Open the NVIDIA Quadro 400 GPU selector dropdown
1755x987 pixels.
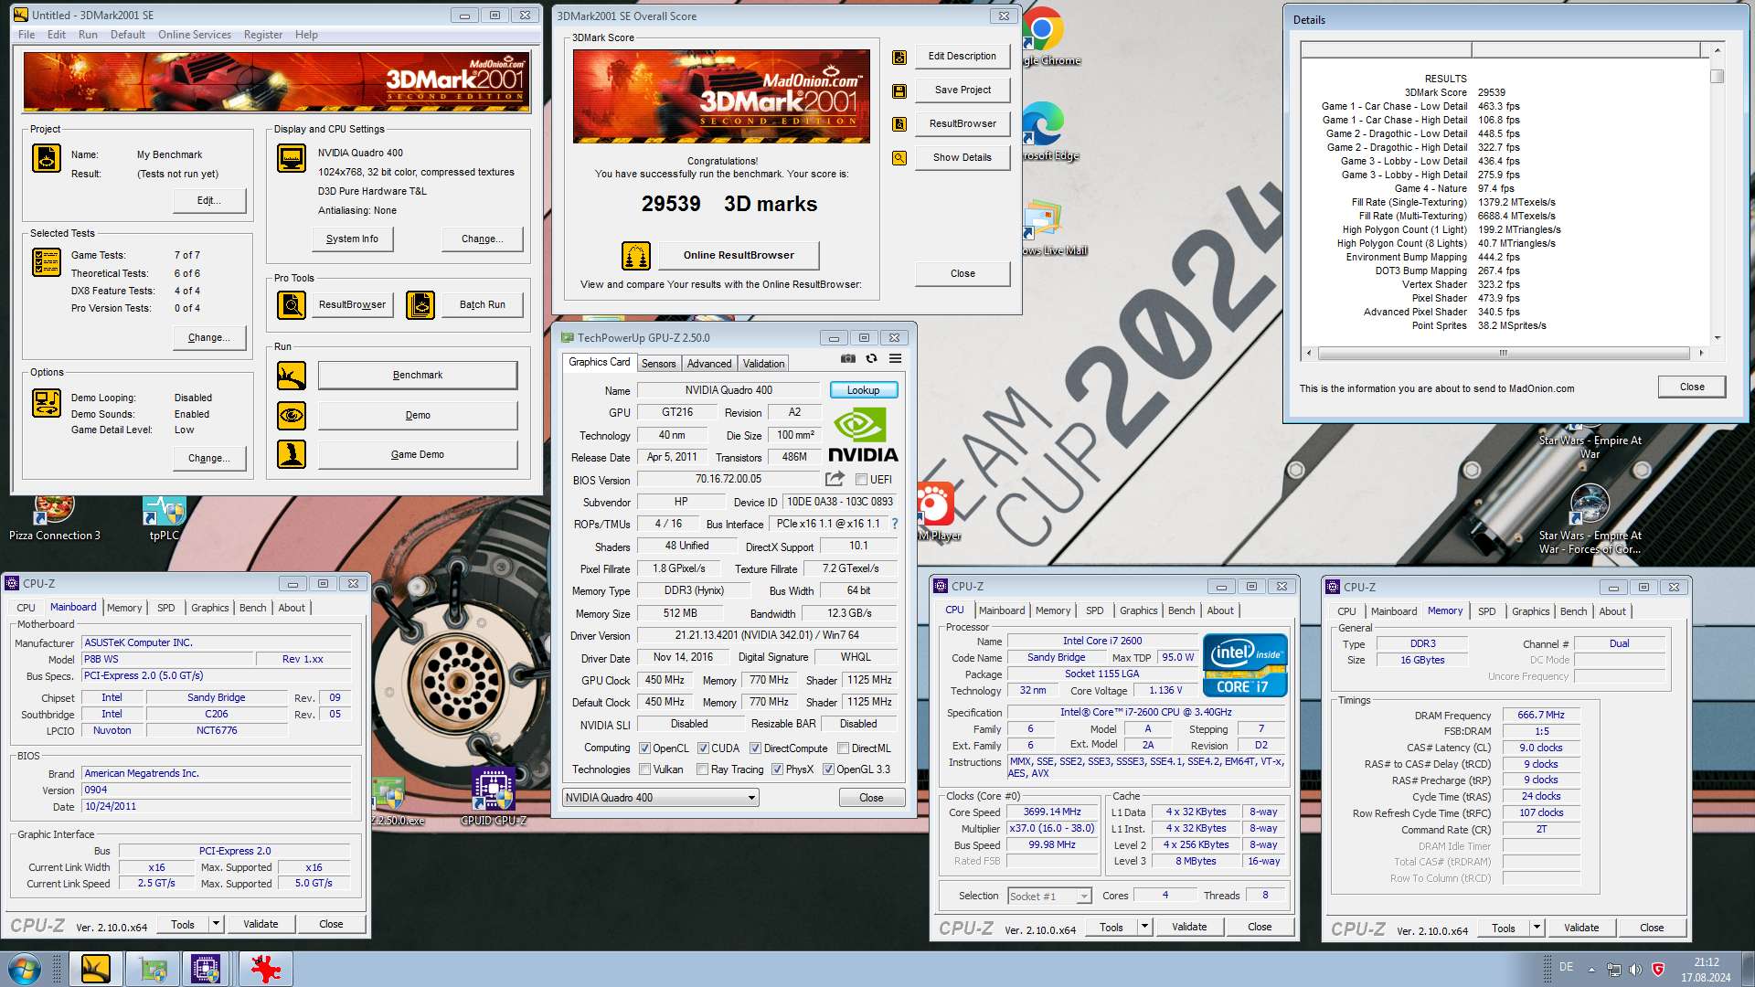(661, 798)
